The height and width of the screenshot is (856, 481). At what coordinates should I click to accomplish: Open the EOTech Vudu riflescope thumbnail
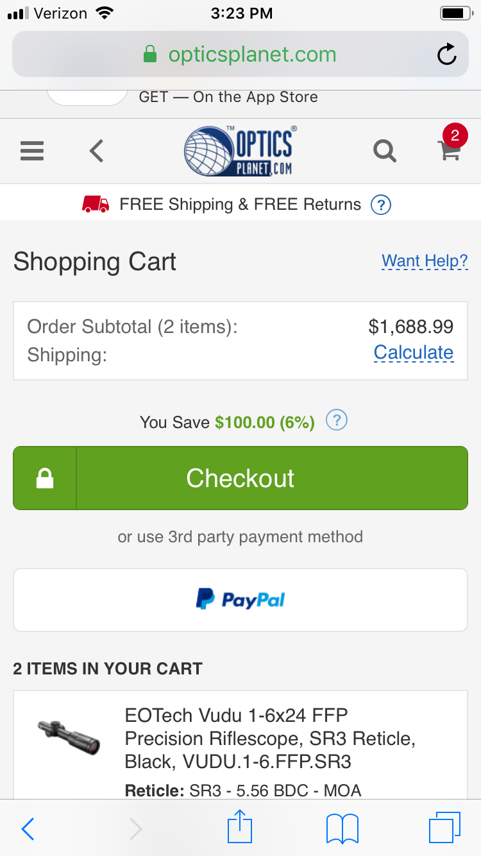point(69,737)
